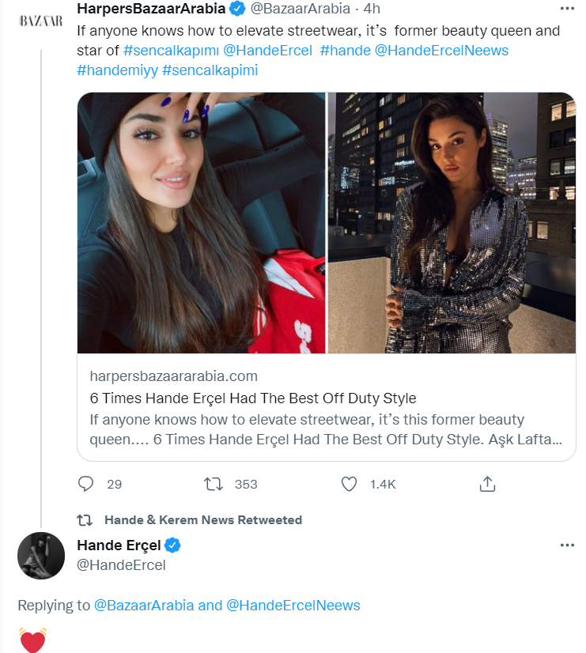Screen dimensions: 586x653
Task: Like the tweet with heart icon
Action: pyautogui.click(x=349, y=484)
